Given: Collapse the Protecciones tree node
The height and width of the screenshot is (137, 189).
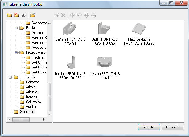Looking at the screenshot, I should coord(16,52).
